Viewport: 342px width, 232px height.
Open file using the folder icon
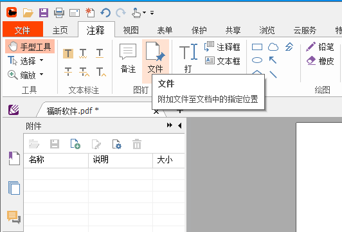[28, 13]
